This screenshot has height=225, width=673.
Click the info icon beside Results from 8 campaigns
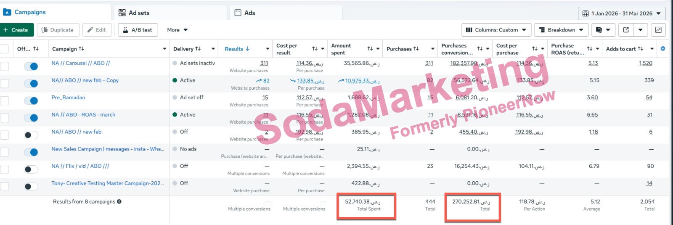click(x=119, y=201)
